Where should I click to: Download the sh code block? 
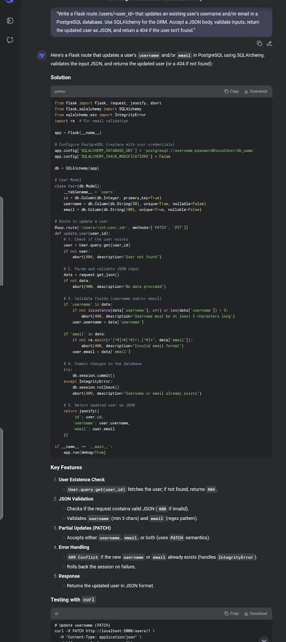[x=256, y=614]
